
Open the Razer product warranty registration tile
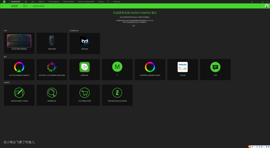pyautogui.click(x=19, y=93)
